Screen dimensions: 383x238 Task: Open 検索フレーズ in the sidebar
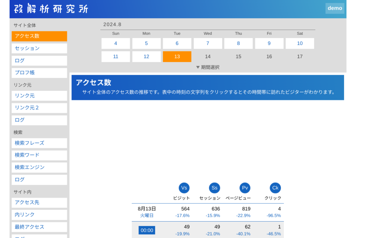coord(39,143)
